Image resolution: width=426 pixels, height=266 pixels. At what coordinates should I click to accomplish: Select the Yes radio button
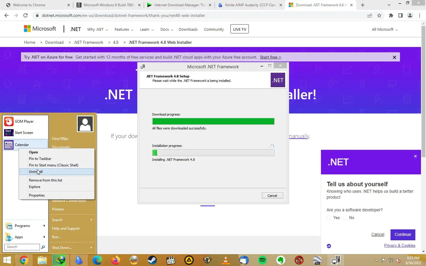[x=329, y=218]
